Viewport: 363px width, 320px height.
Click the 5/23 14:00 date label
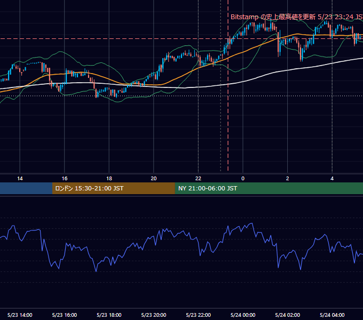pos(20,315)
